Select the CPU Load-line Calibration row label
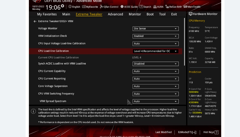The image size is (240, 137). pos(53,51)
